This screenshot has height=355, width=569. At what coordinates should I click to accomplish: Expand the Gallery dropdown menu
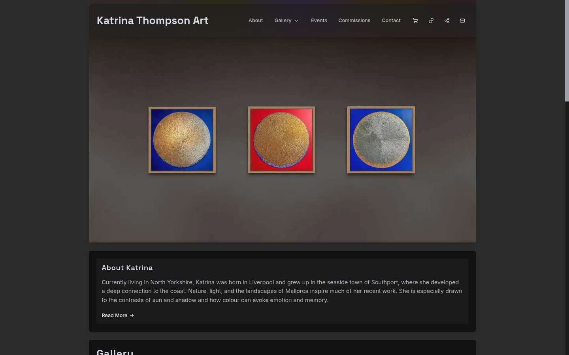pos(286,21)
